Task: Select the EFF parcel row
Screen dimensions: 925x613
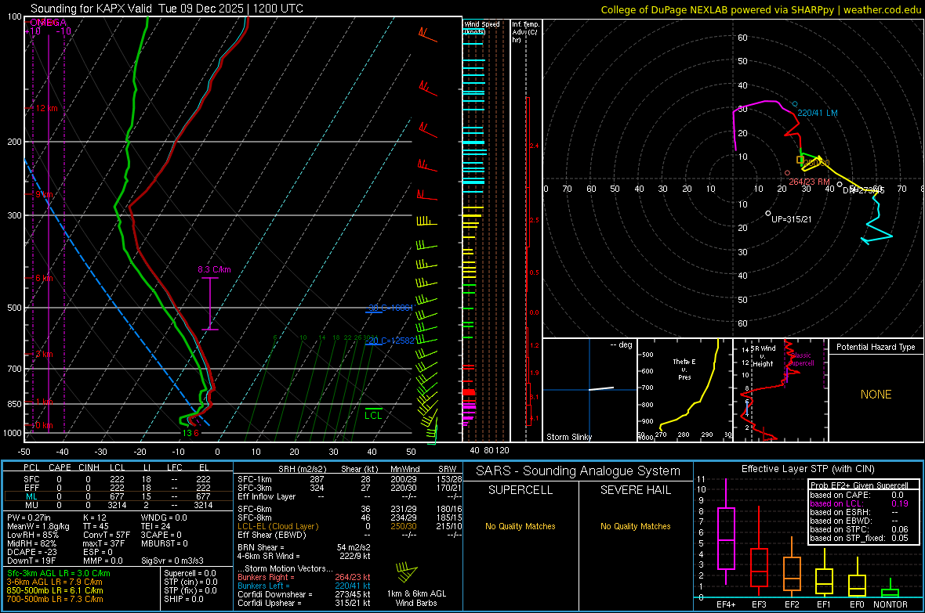Action: 117,488
